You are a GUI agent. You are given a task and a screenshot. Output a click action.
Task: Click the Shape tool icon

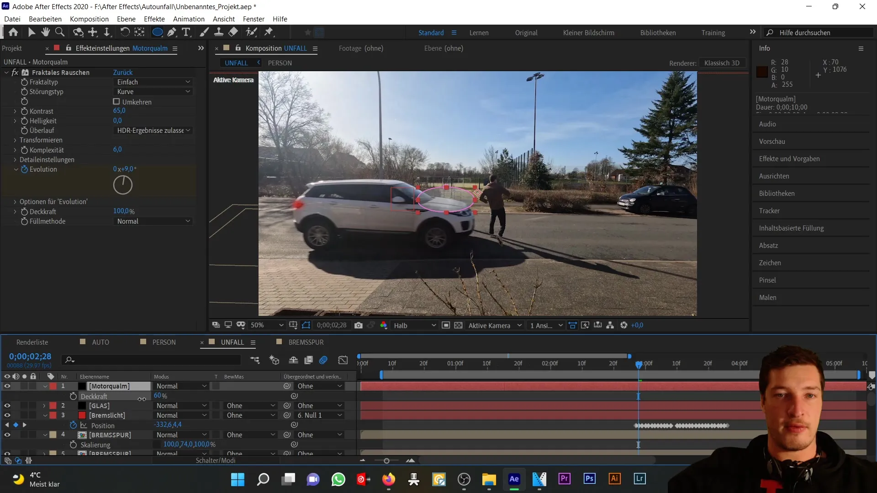[157, 32]
